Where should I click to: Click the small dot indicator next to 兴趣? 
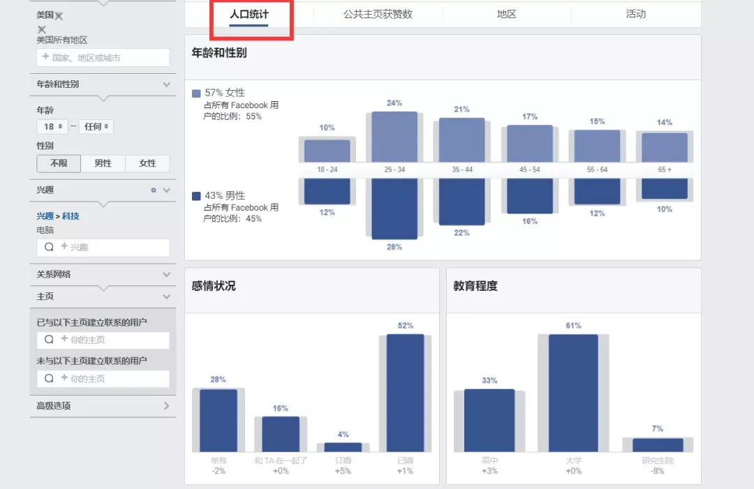pos(154,190)
